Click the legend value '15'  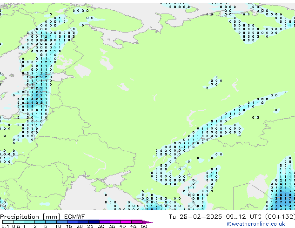point(69,226)
